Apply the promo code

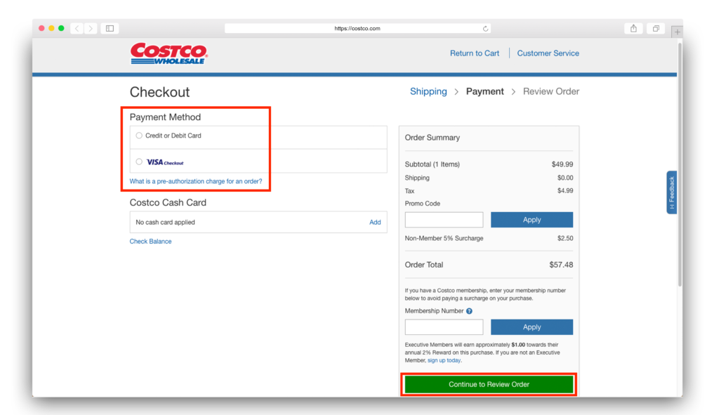point(532,220)
